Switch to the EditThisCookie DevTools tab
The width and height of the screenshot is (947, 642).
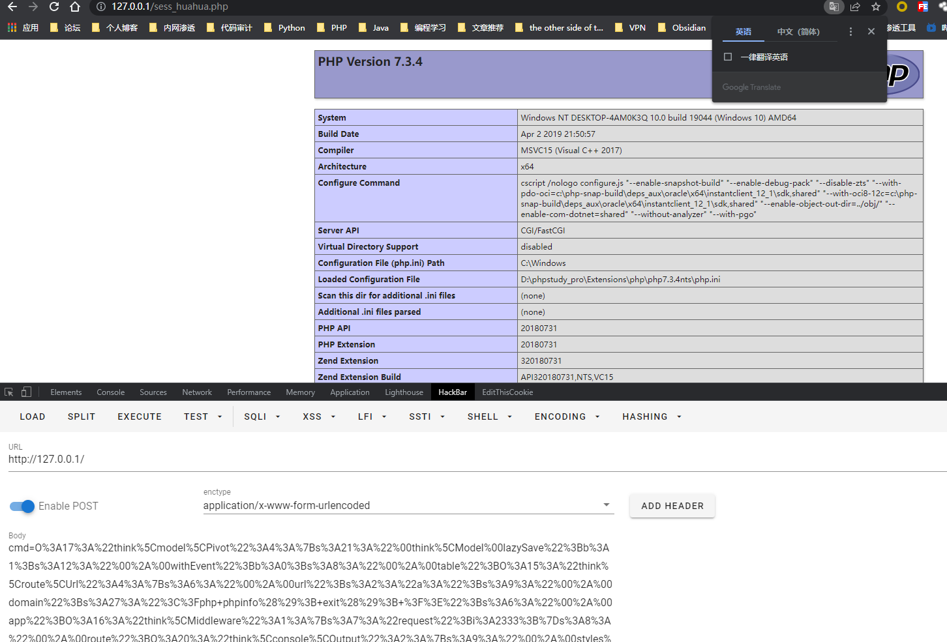(x=507, y=392)
